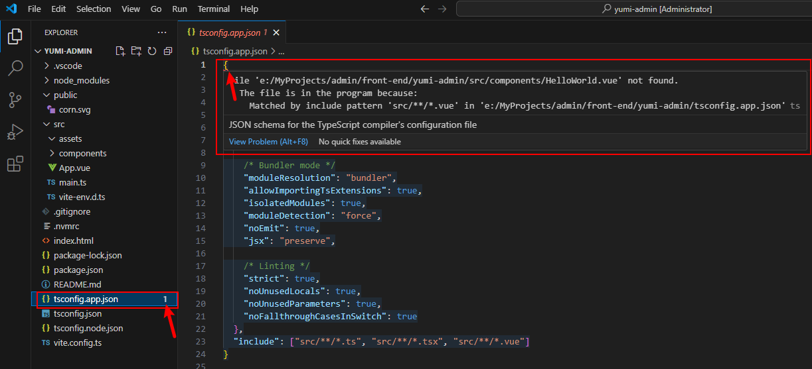
Task: Open the Go menu
Action: [156, 9]
